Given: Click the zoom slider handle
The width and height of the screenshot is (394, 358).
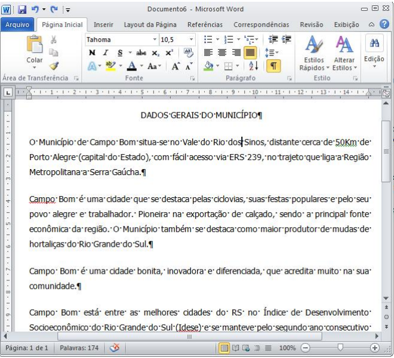Looking at the screenshot, I should click(340, 348).
